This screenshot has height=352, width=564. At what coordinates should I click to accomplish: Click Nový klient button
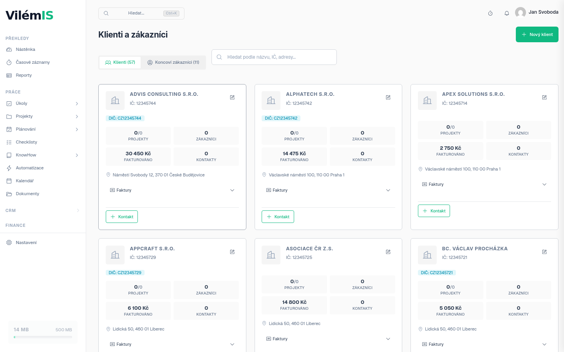tap(537, 34)
